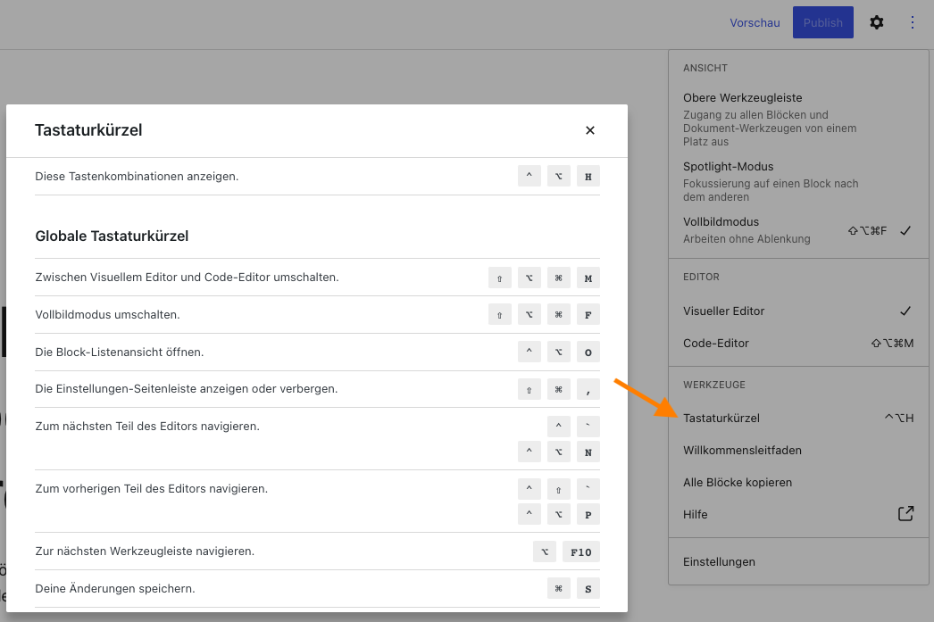934x622 pixels.
Task: Toggle Vollbildmodus option
Action: pyautogui.click(x=798, y=229)
